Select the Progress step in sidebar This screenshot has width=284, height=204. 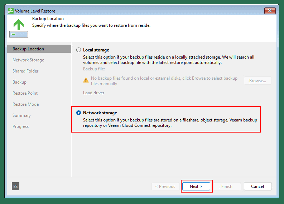tap(21, 126)
